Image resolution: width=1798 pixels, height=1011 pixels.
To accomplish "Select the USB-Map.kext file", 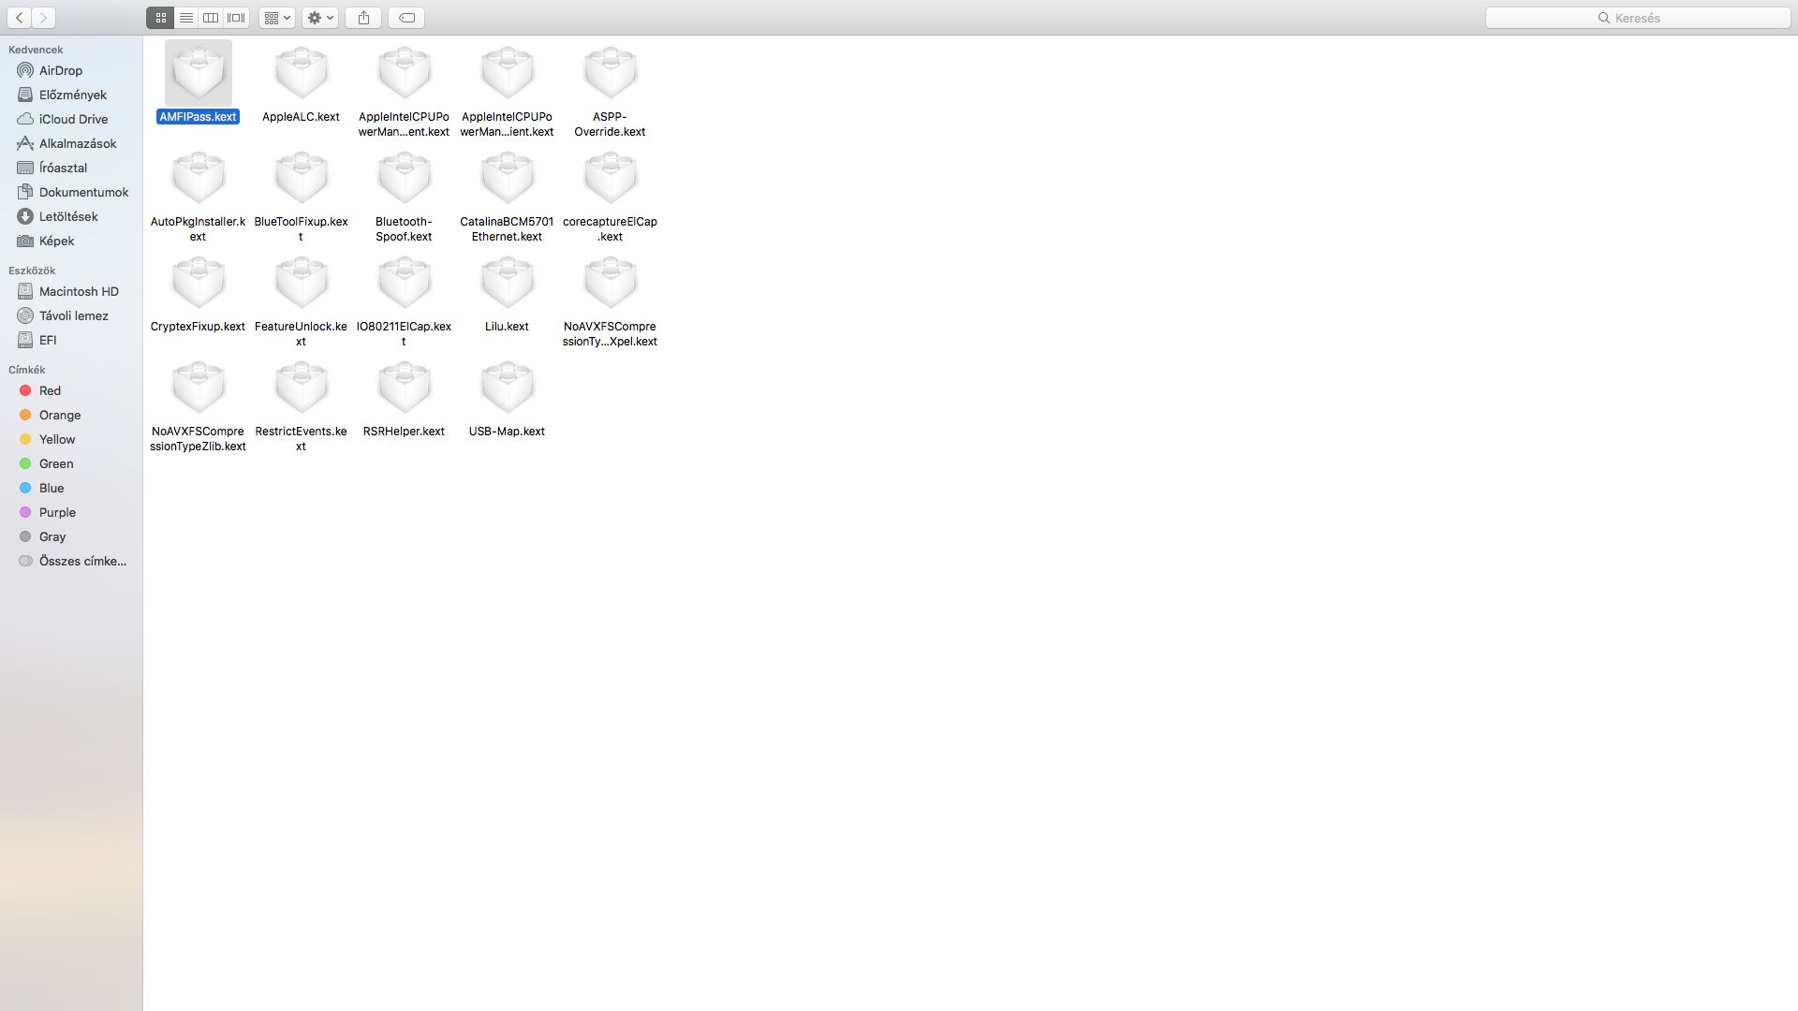I will pyautogui.click(x=507, y=388).
